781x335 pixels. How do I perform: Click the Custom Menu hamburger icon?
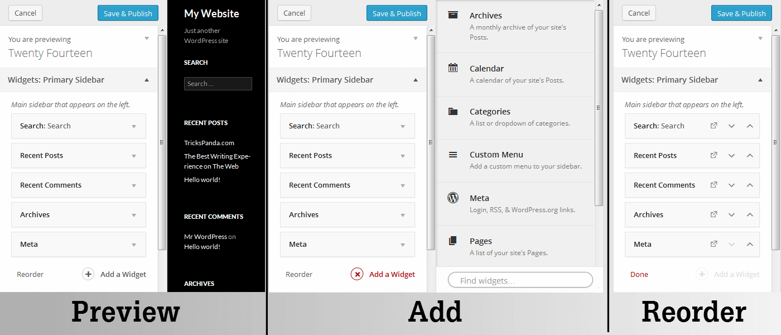(453, 155)
